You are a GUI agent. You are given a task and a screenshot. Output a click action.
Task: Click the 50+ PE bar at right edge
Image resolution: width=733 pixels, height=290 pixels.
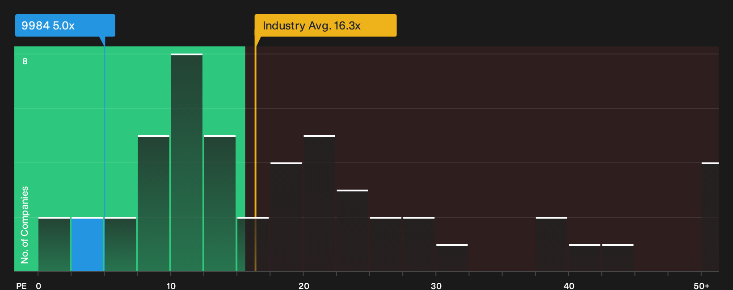pos(710,217)
